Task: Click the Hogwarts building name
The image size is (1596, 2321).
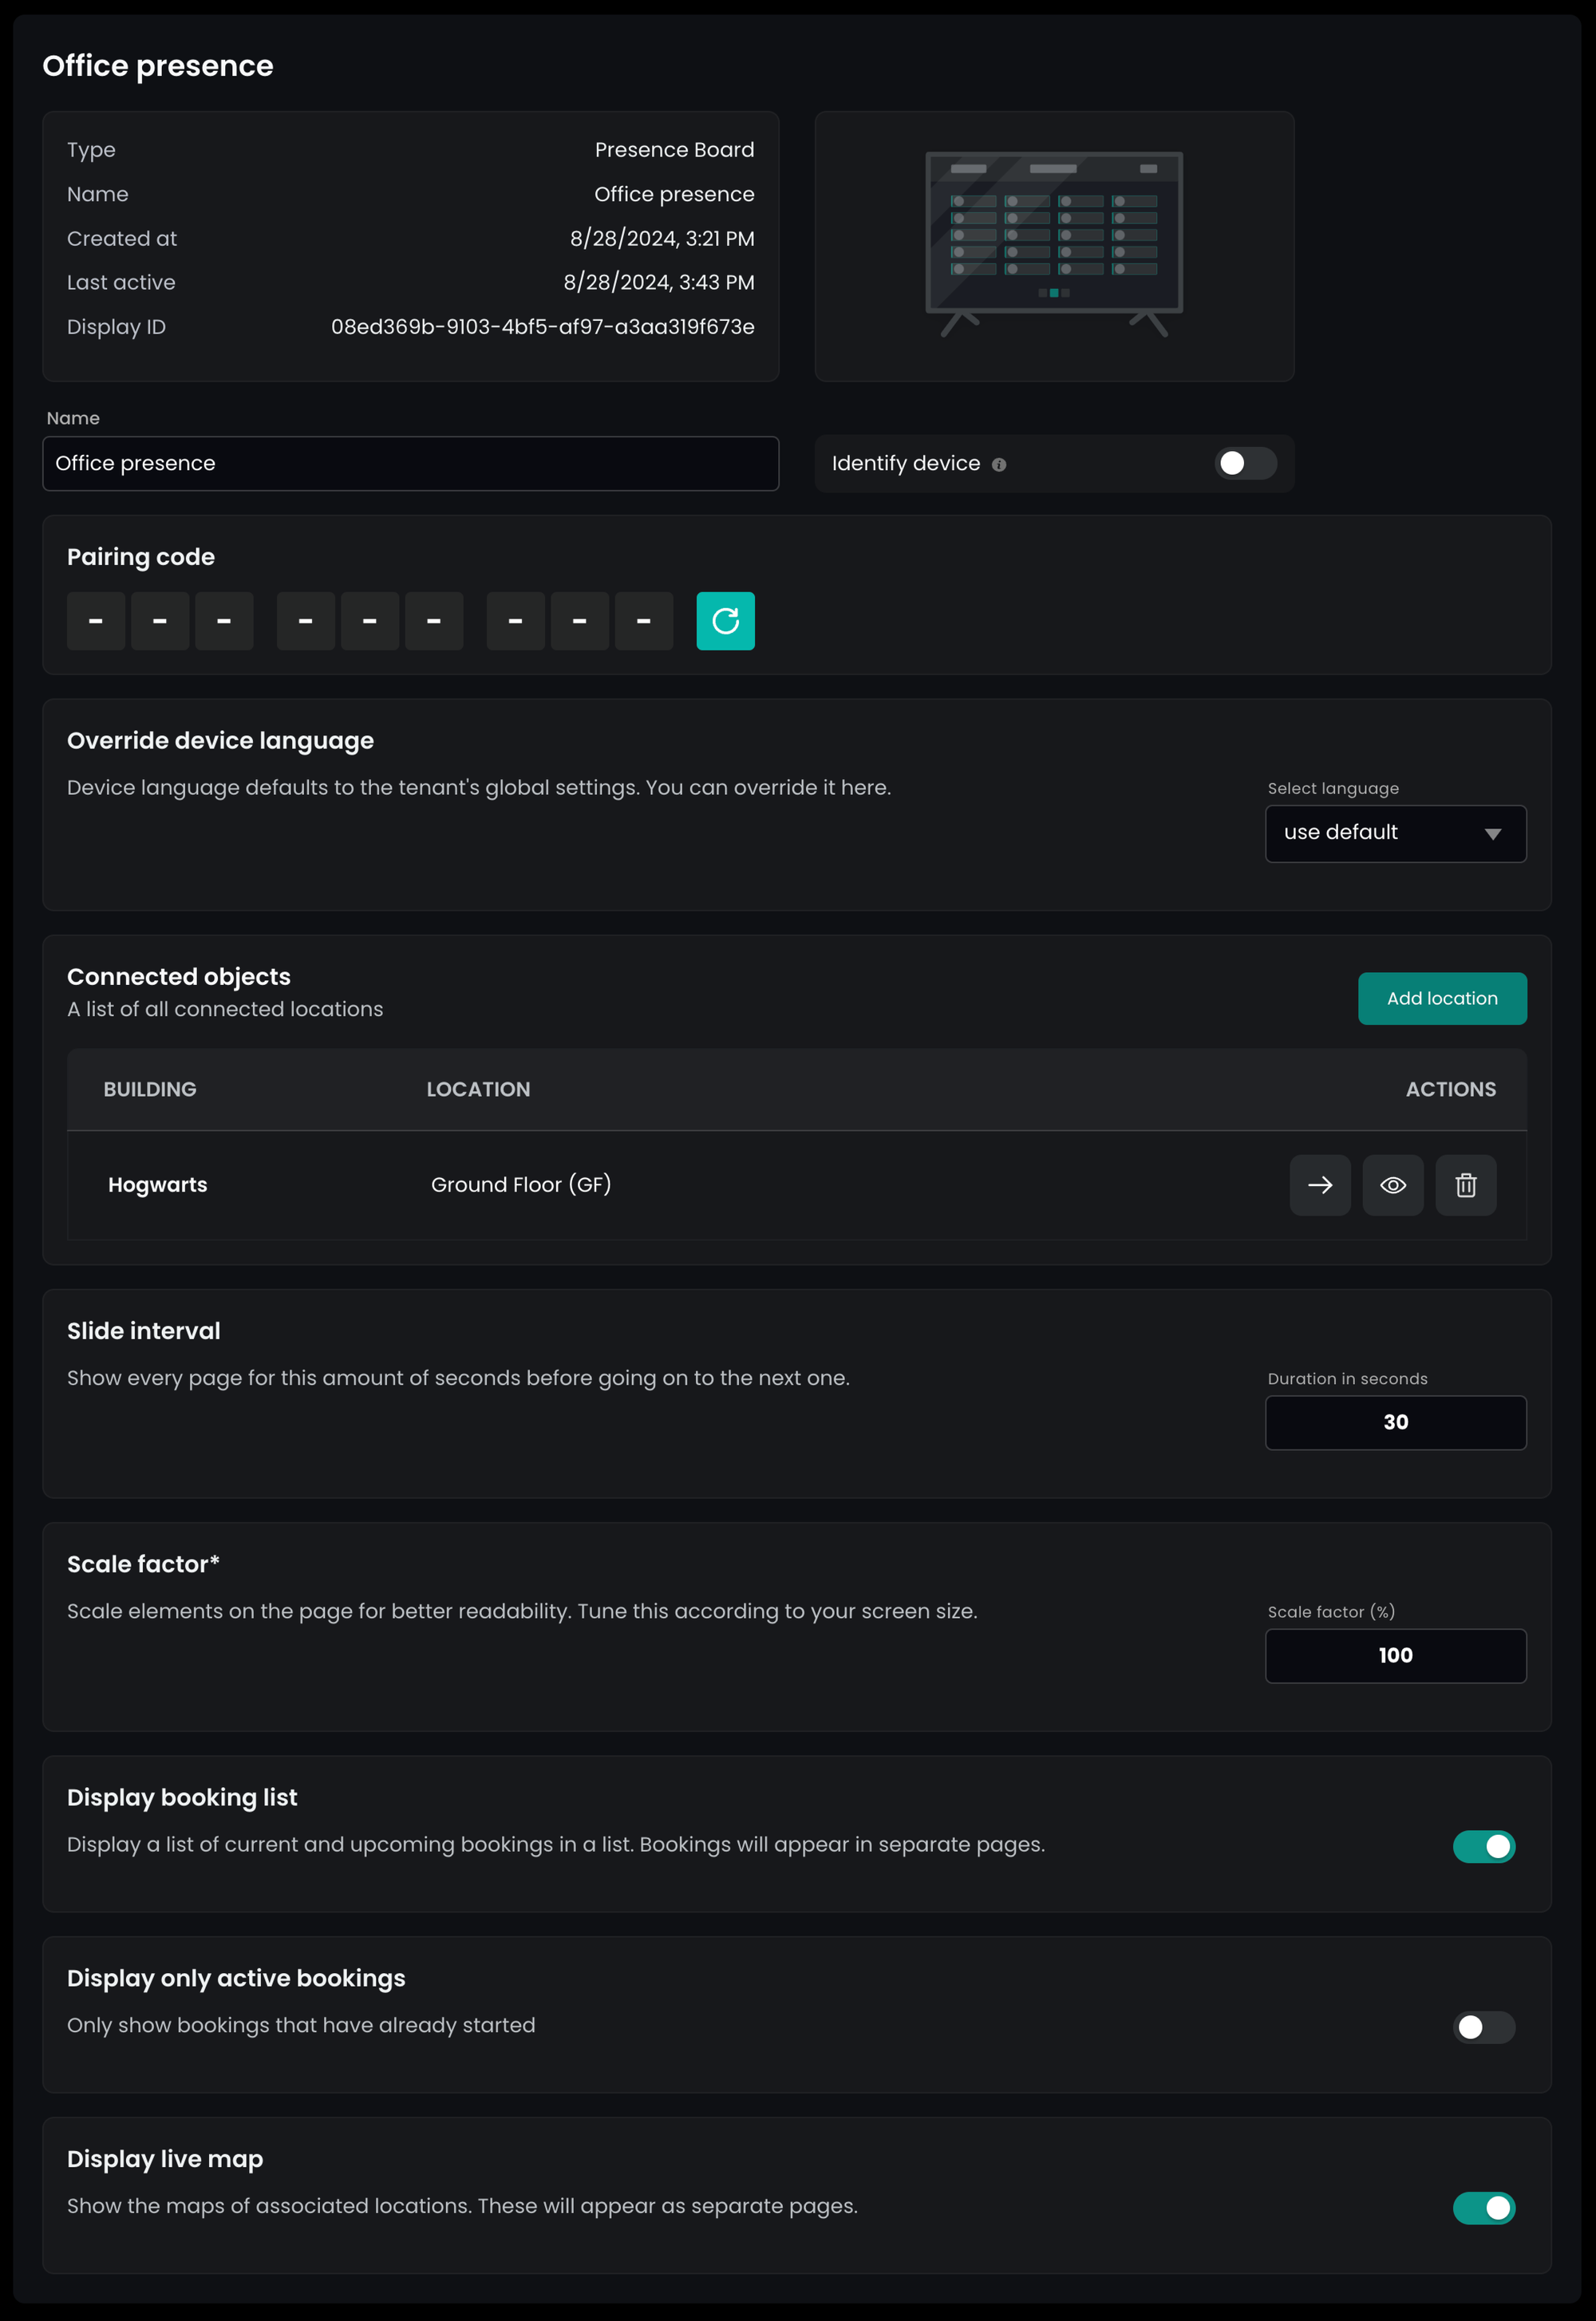Action: (x=158, y=1185)
